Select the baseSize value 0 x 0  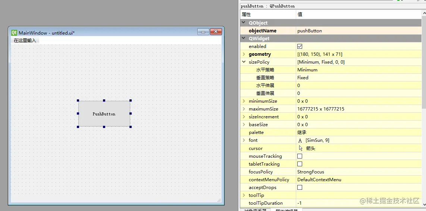pyautogui.click(x=303, y=125)
